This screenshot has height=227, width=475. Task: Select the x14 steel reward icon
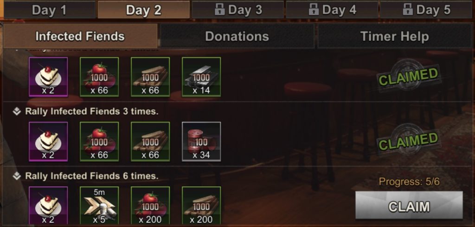(201, 77)
